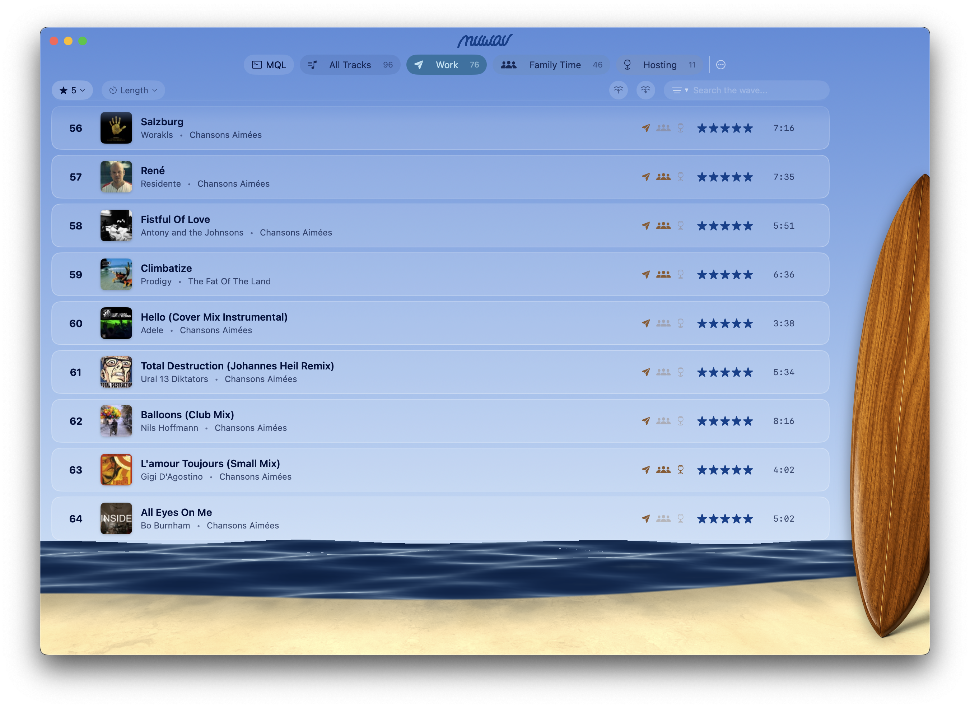This screenshot has width=970, height=708.
Task: Toggle Family Time tag on All Eyes On Me
Action: click(663, 518)
